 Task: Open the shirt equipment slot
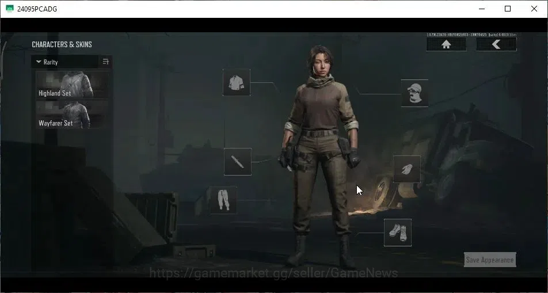click(x=237, y=82)
